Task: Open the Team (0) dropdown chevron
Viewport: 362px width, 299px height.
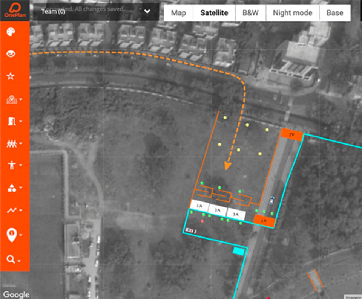Action: click(x=147, y=11)
